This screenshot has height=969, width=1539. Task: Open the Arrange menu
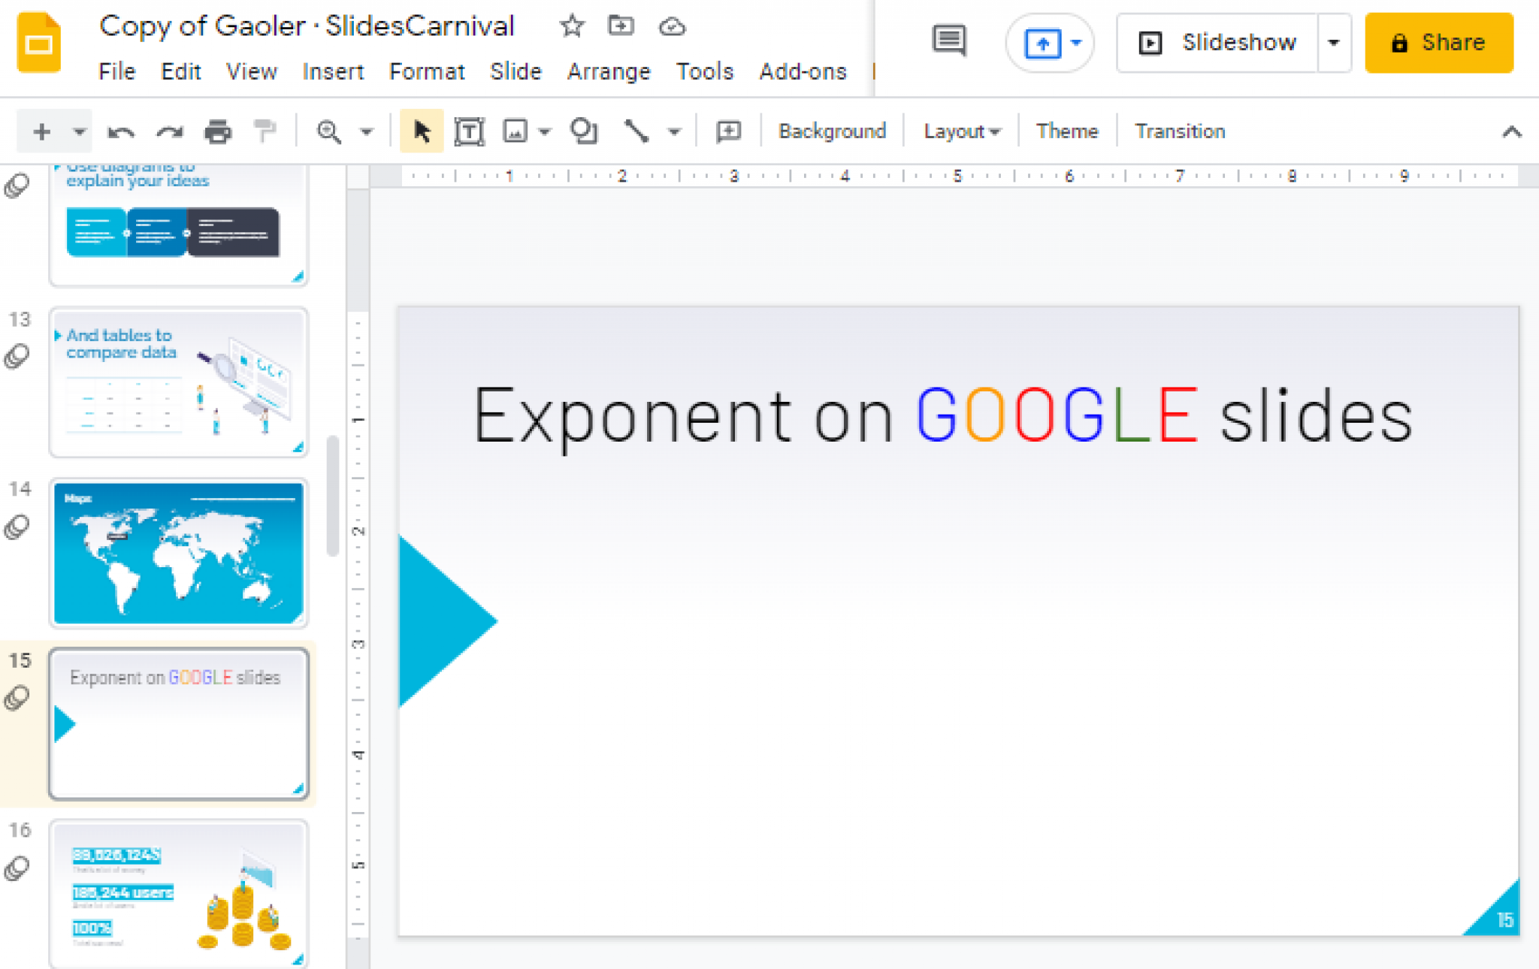click(x=609, y=71)
